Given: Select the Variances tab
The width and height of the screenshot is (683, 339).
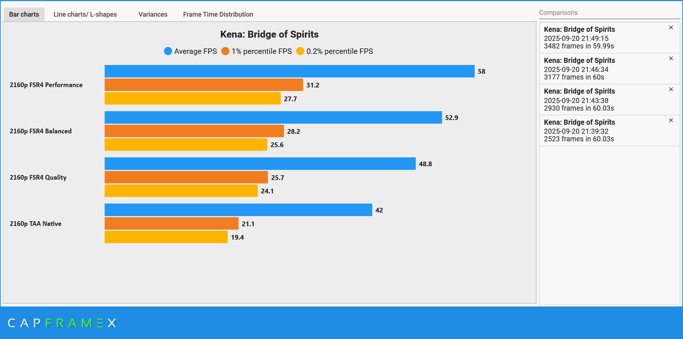Looking at the screenshot, I should click(152, 14).
